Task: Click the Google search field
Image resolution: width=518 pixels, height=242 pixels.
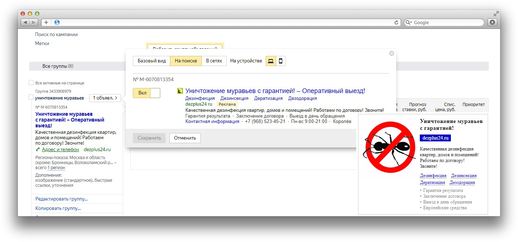Action: pos(447,22)
